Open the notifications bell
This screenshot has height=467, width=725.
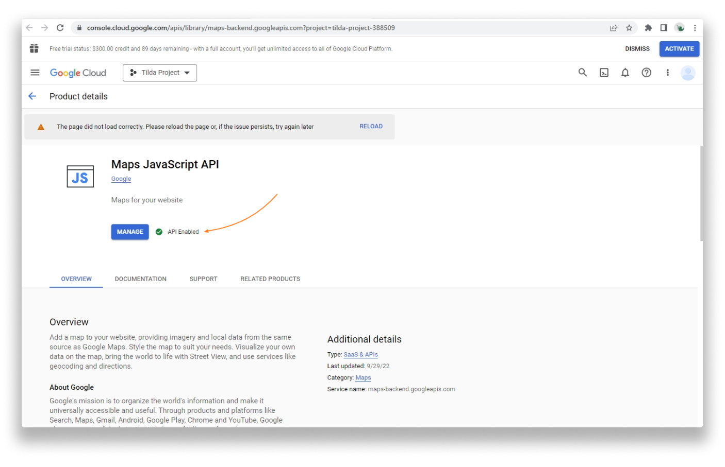(625, 73)
